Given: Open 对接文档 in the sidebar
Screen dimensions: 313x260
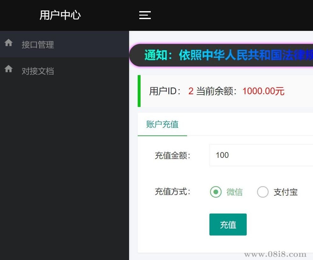Looking at the screenshot, I should click(x=64, y=71).
